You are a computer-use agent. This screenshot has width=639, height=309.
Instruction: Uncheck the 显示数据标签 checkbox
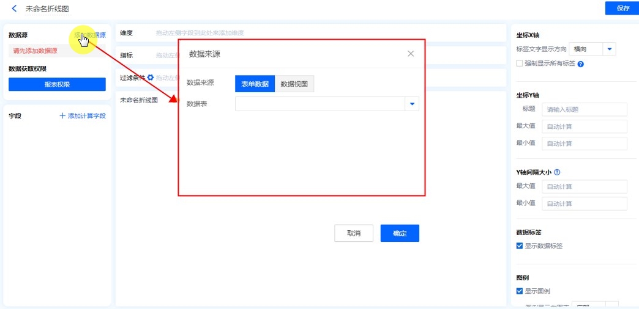[x=520, y=246]
